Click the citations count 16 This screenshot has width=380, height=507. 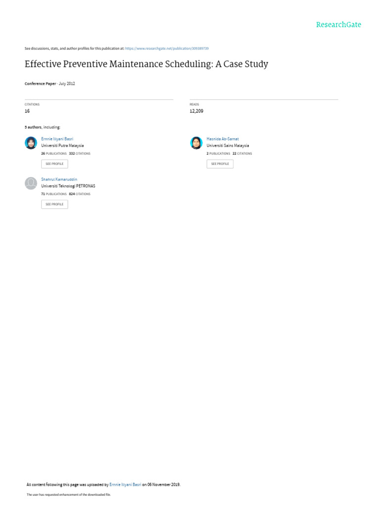click(x=27, y=111)
